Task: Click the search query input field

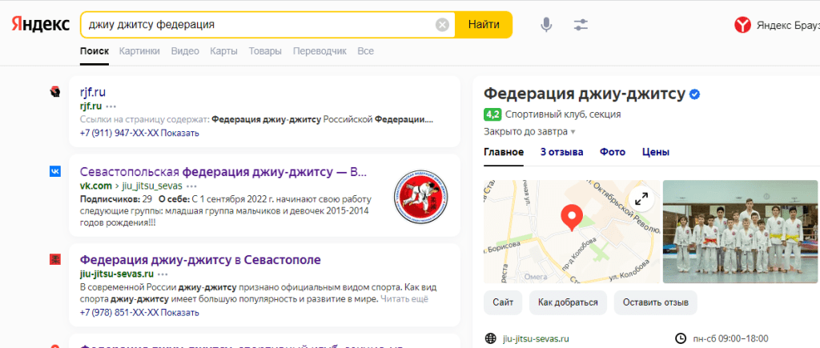Action: point(256,25)
